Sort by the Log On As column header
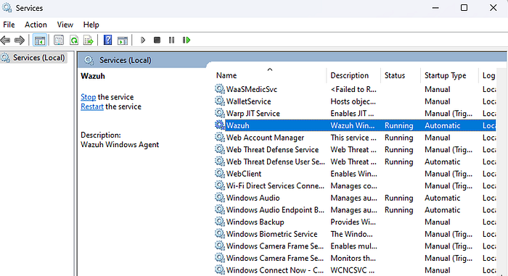 coord(488,75)
